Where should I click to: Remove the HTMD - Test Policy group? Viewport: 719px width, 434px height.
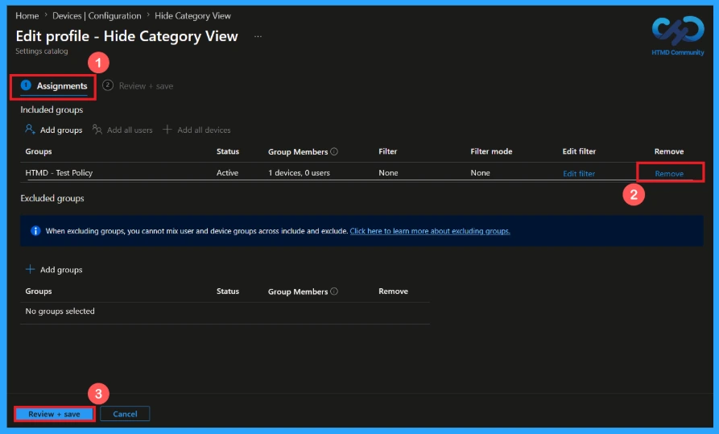pyautogui.click(x=669, y=173)
